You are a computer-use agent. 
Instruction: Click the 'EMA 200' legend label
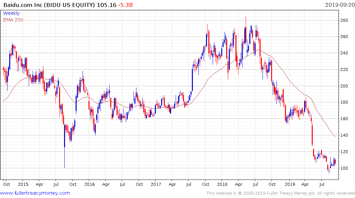(x=13, y=20)
